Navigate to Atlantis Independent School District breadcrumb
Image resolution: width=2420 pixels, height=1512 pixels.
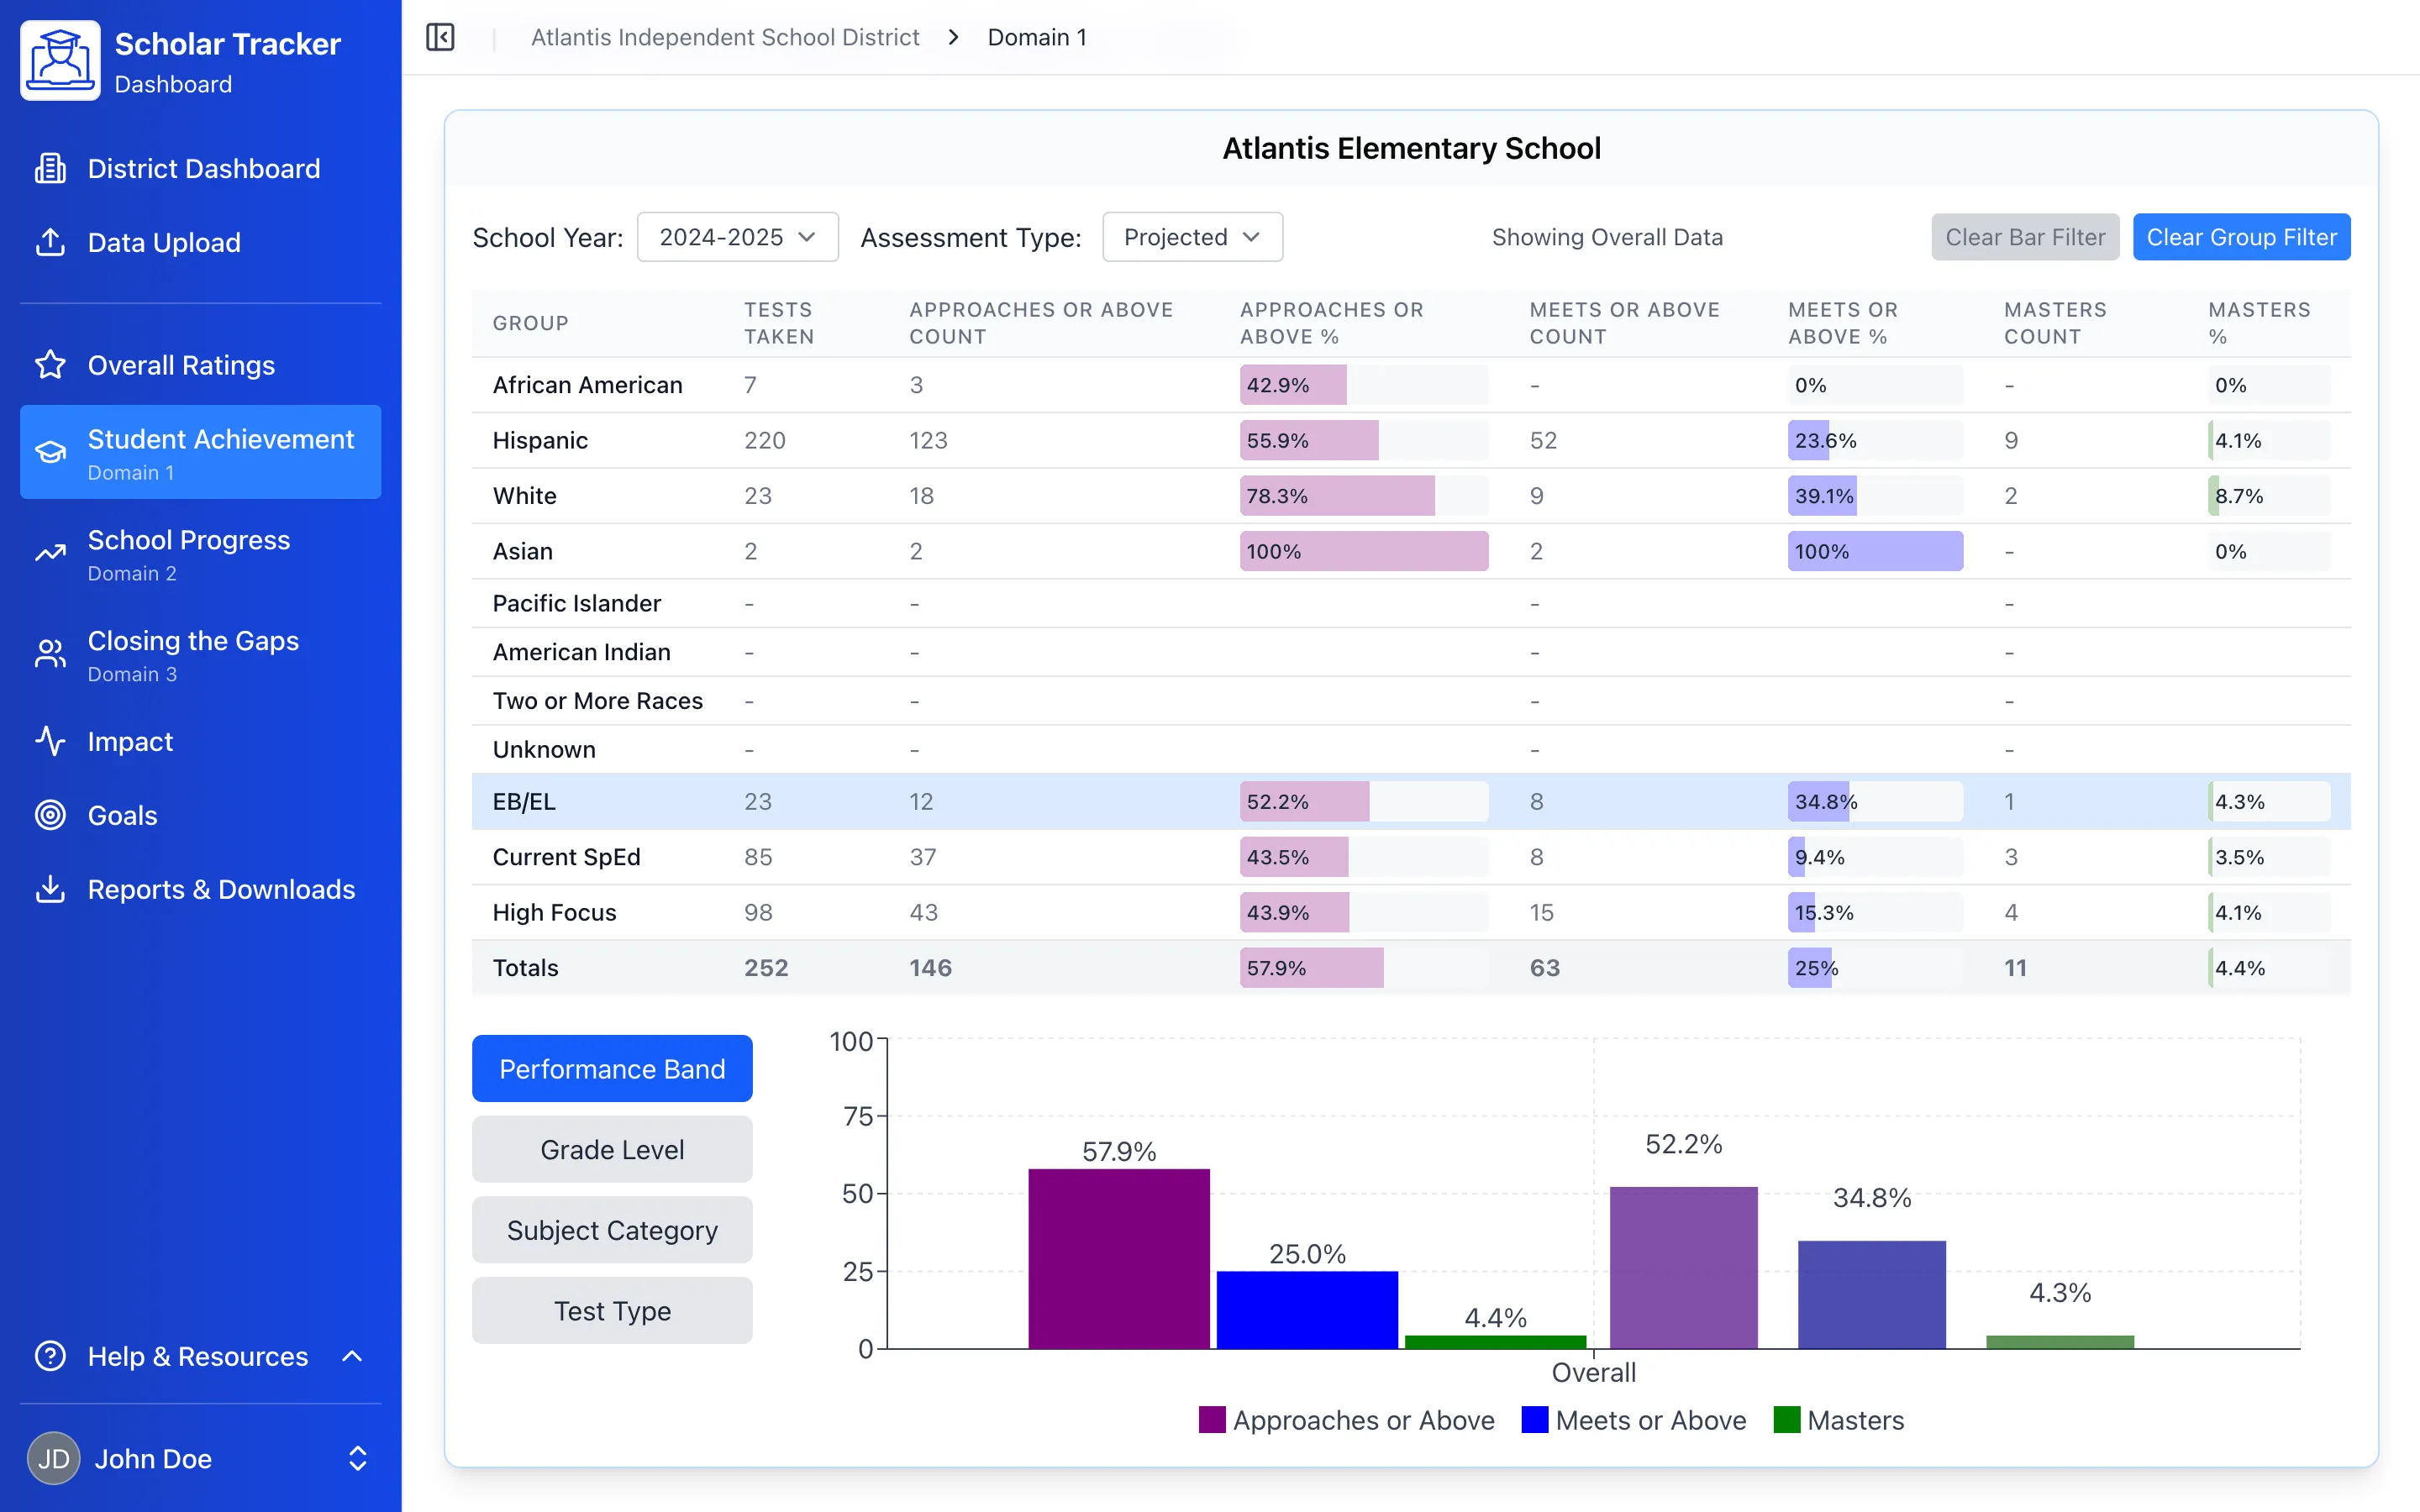point(724,37)
